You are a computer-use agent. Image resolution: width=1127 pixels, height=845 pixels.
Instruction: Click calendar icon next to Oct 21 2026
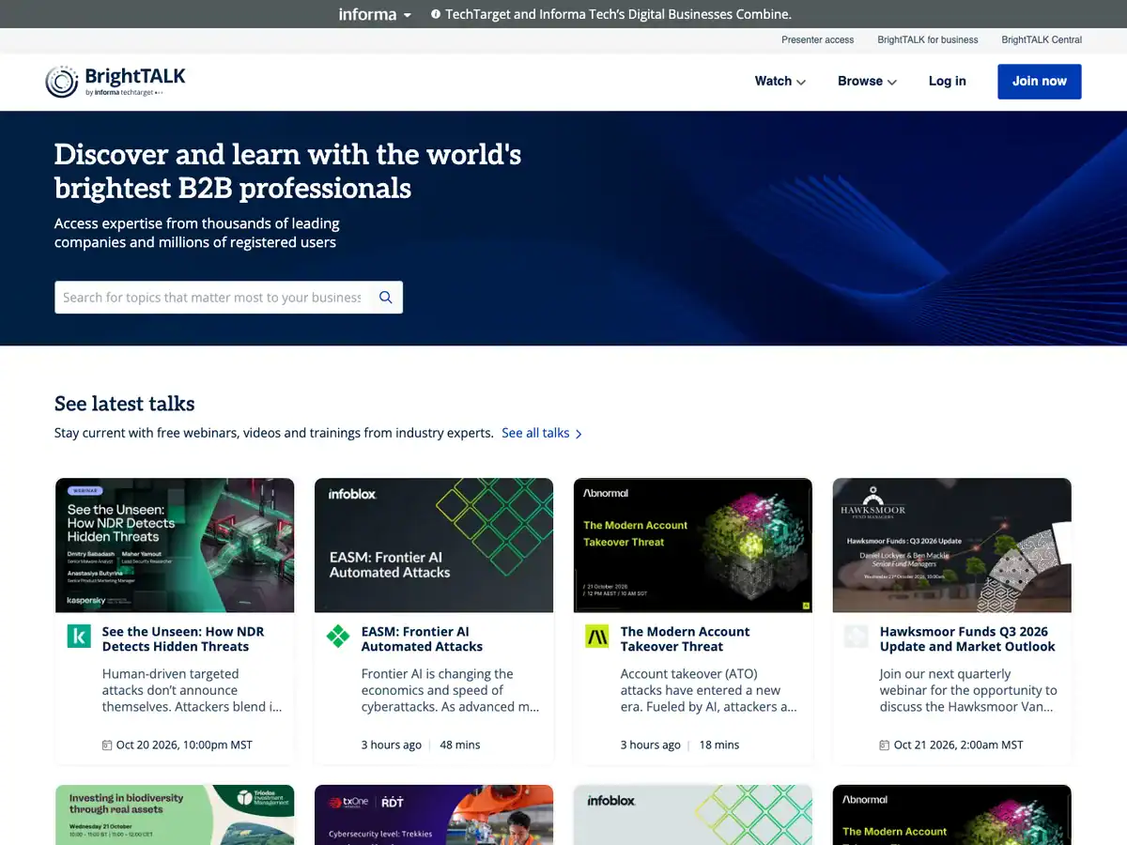click(885, 745)
